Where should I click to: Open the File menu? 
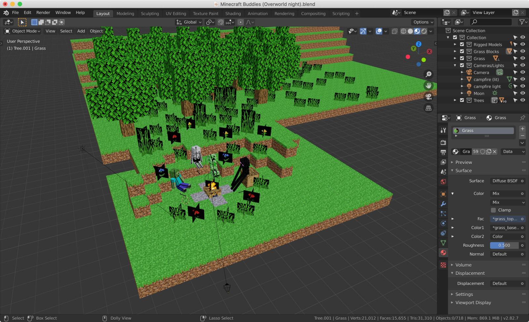15,13
